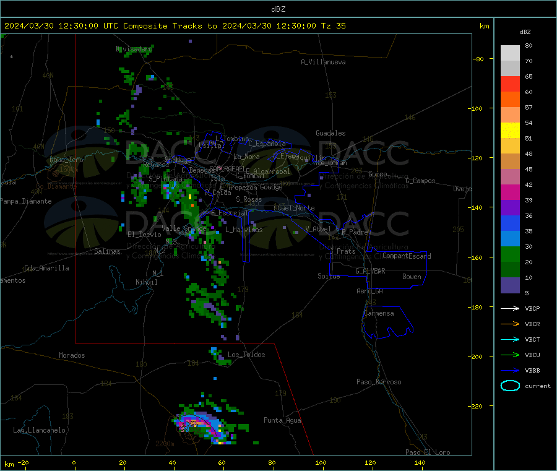The width and height of the screenshot is (557, 471).
Task: Click the green VBCU arrow legend icon
Action: pyautogui.click(x=510, y=355)
